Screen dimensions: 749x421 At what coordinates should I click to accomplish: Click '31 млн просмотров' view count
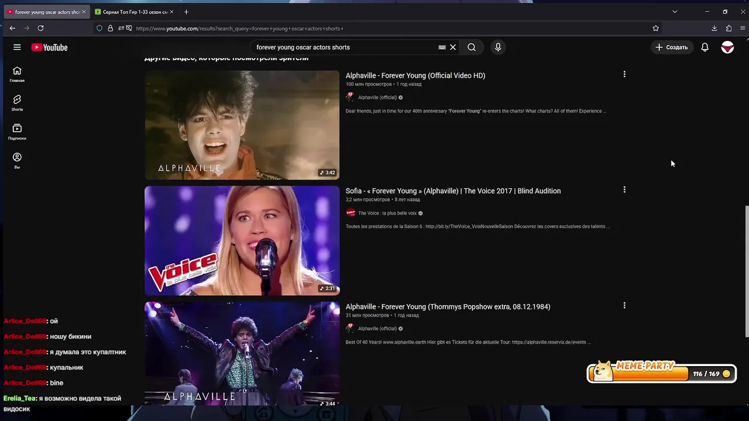click(x=367, y=315)
